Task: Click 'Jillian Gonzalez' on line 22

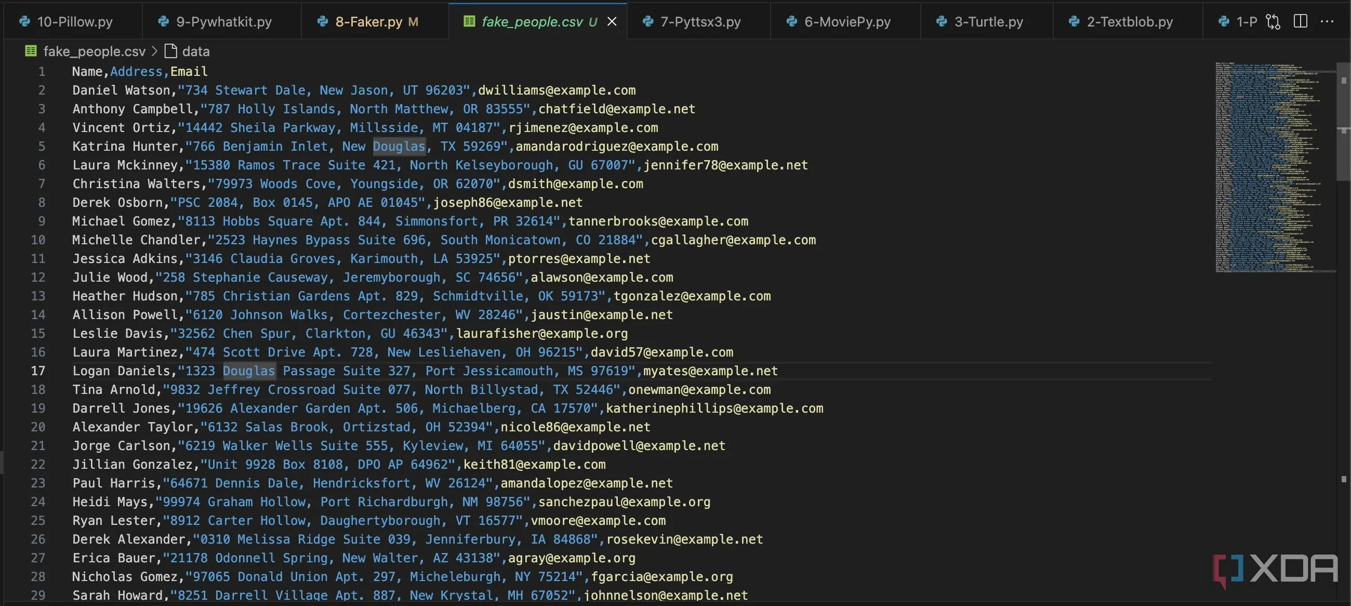Action: tap(133, 464)
